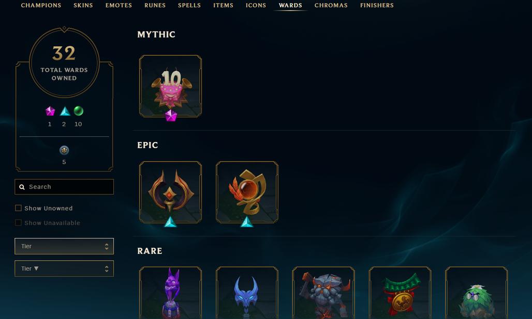Viewport: 532px width, 319px height.
Task: Open the horned red-gem epic ward
Action: click(x=170, y=192)
